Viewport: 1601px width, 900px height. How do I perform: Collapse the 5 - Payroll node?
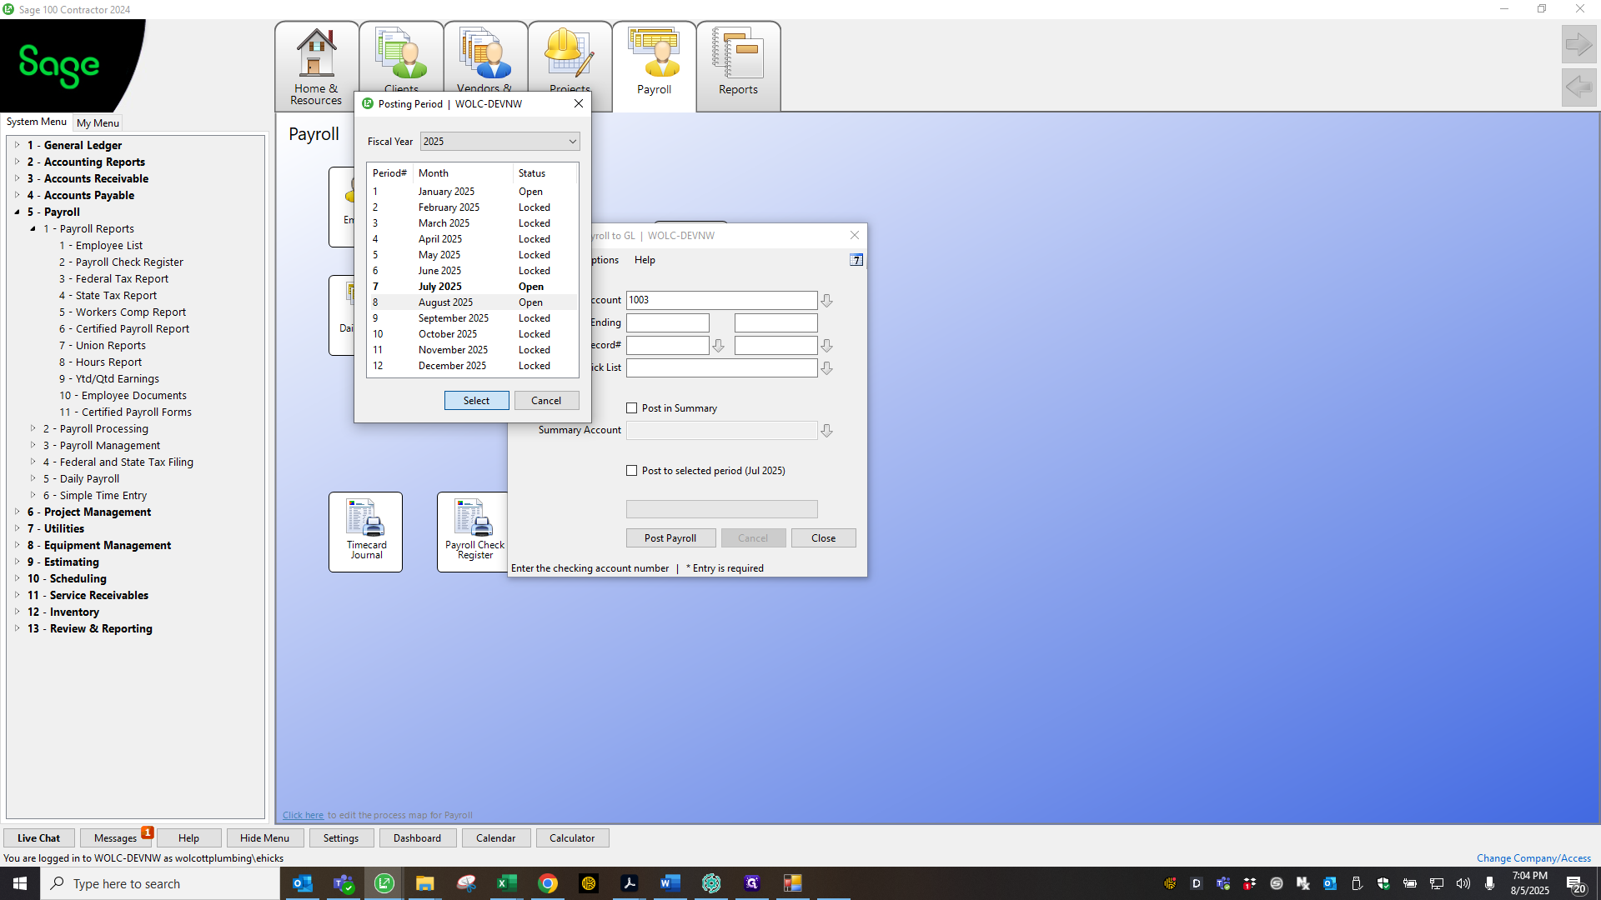17,212
